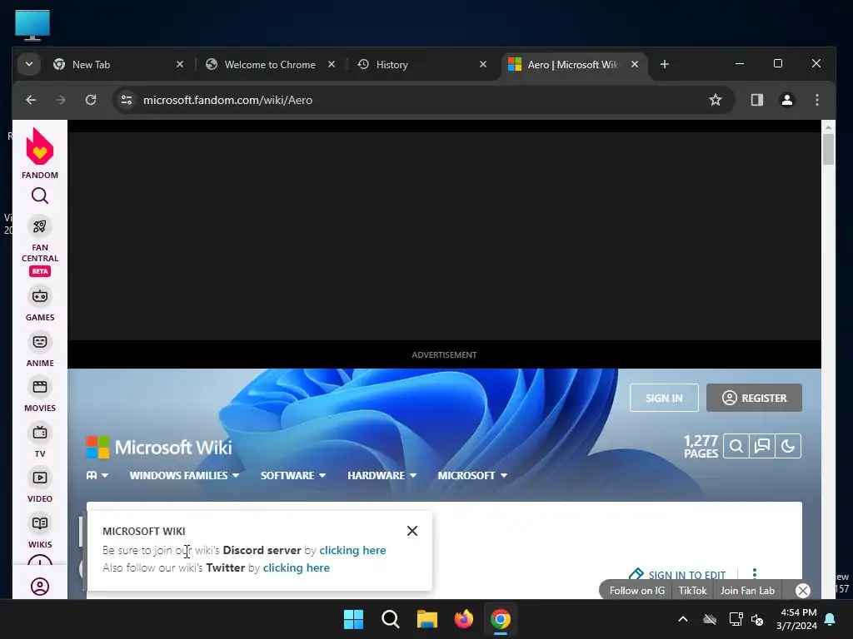Screen dimensions: 853x639
Task: Bookmark this page with star icon
Action: (x=716, y=100)
